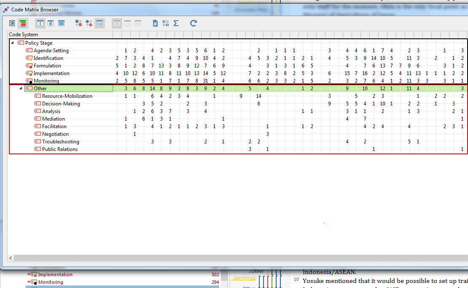The width and height of the screenshot is (468, 288).
Task: Set column names to full
Action: [x=62, y=23]
